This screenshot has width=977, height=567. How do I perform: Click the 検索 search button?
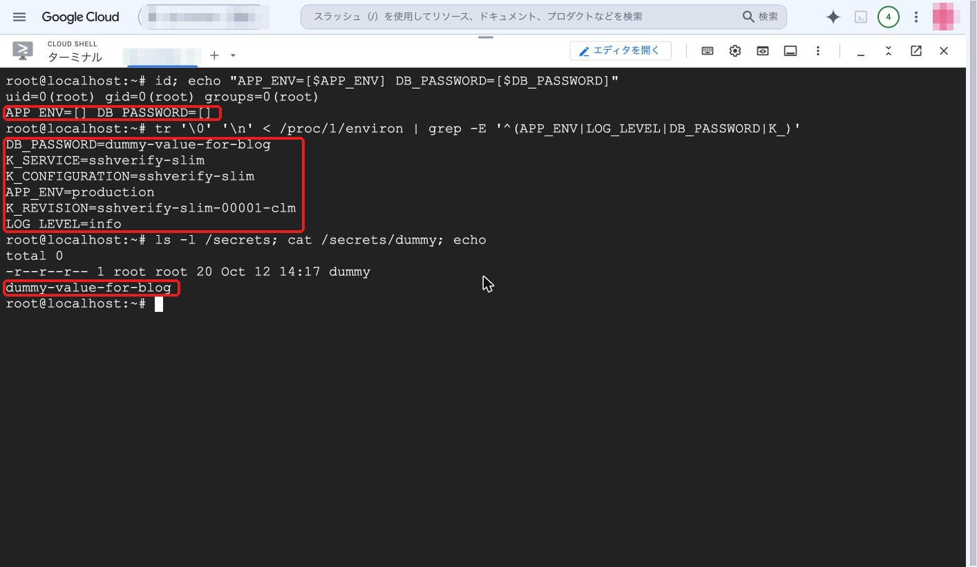761,17
